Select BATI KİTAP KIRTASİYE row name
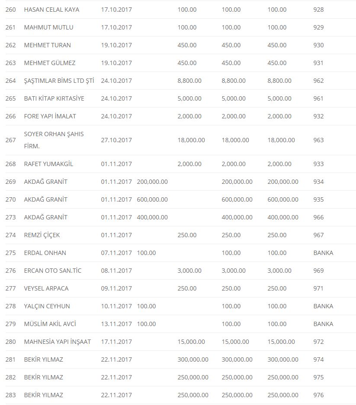 click(54, 98)
